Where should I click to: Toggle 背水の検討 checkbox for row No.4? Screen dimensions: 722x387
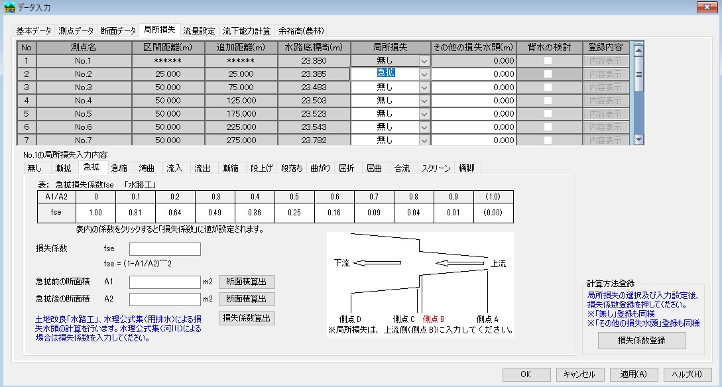(548, 101)
